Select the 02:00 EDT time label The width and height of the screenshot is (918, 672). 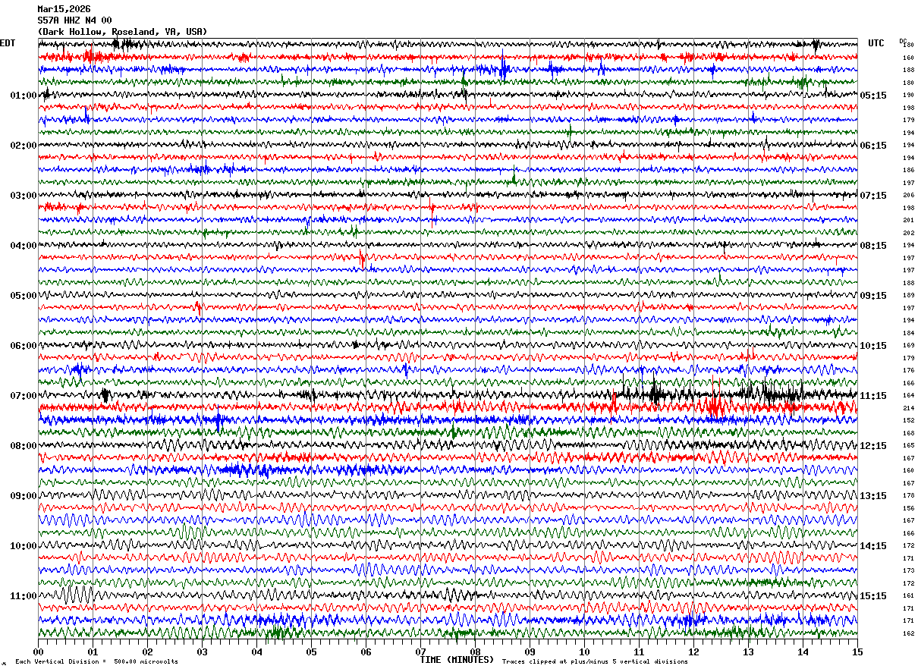click(24, 146)
